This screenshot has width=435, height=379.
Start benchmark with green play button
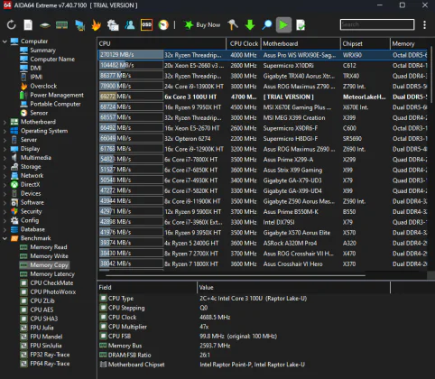click(x=283, y=25)
